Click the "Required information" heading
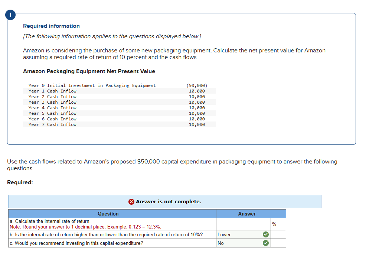The width and height of the screenshot is (366, 256). point(51,26)
